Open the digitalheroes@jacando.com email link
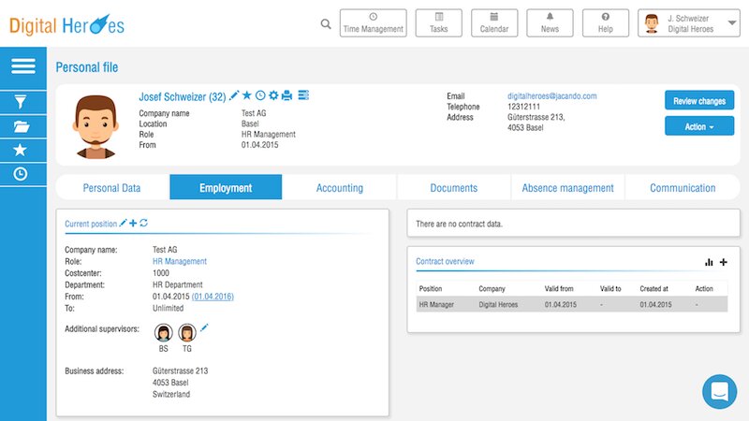The image size is (749, 421). [x=551, y=95]
